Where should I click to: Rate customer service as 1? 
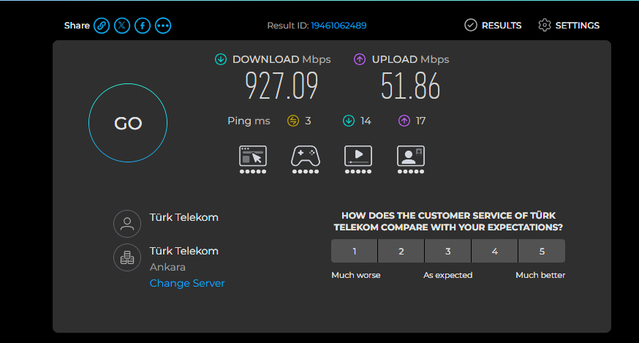point(354,251)
